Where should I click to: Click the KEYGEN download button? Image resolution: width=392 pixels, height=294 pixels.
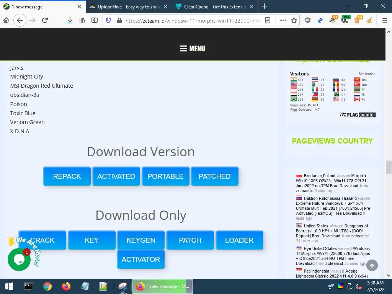(x=141, y=240)
